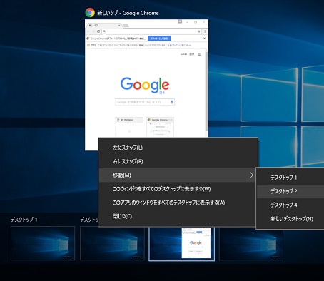Open the fourth desktop thumbnail in the strip
The image size is (324, 281).
click(251, 243)
